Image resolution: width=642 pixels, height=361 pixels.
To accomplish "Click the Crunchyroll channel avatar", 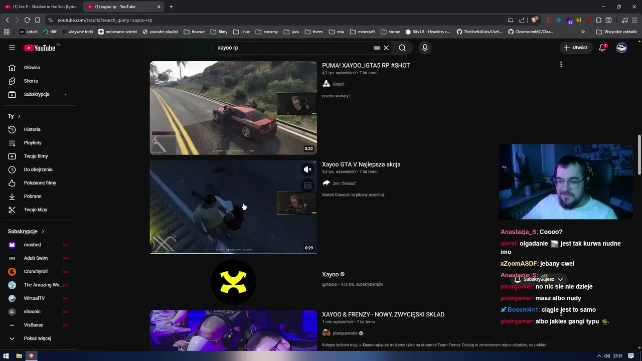I will pyautogui.click(x=12, y=271).
